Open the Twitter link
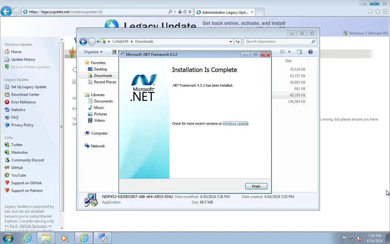Screen dimensions: 390x244 coord(17,145)
